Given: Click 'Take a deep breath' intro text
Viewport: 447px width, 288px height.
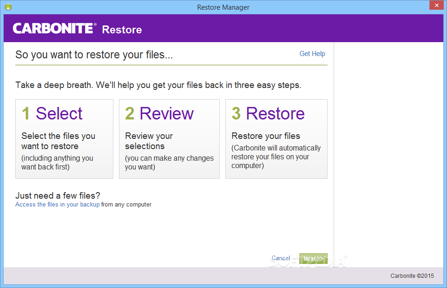Looking at the screenshot, I should pyautogui.click(x=158, y=85).
